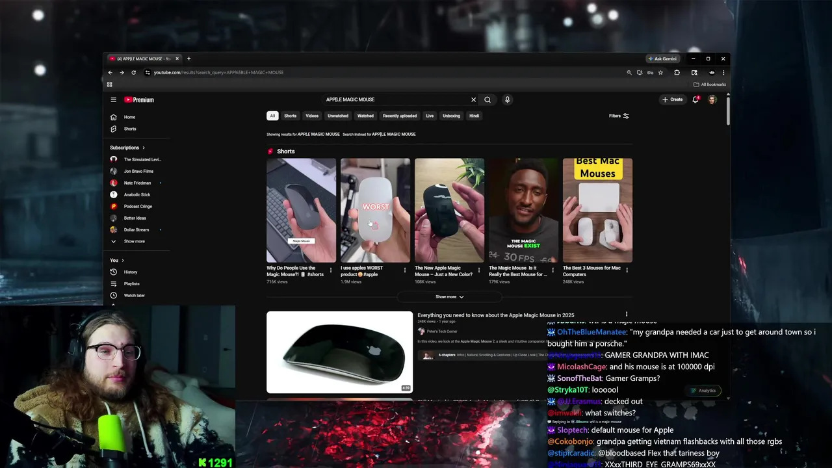Start voice search with the microphone icon
832x468 pixels.
coord(507,99)
